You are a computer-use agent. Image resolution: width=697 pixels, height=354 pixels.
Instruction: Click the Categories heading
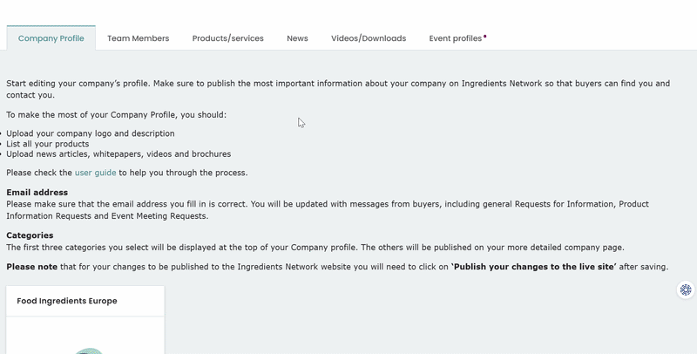(30, 235)
